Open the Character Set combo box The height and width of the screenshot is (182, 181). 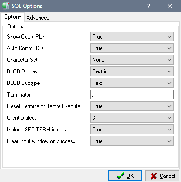pyautogui.click(x=132, y=60)
